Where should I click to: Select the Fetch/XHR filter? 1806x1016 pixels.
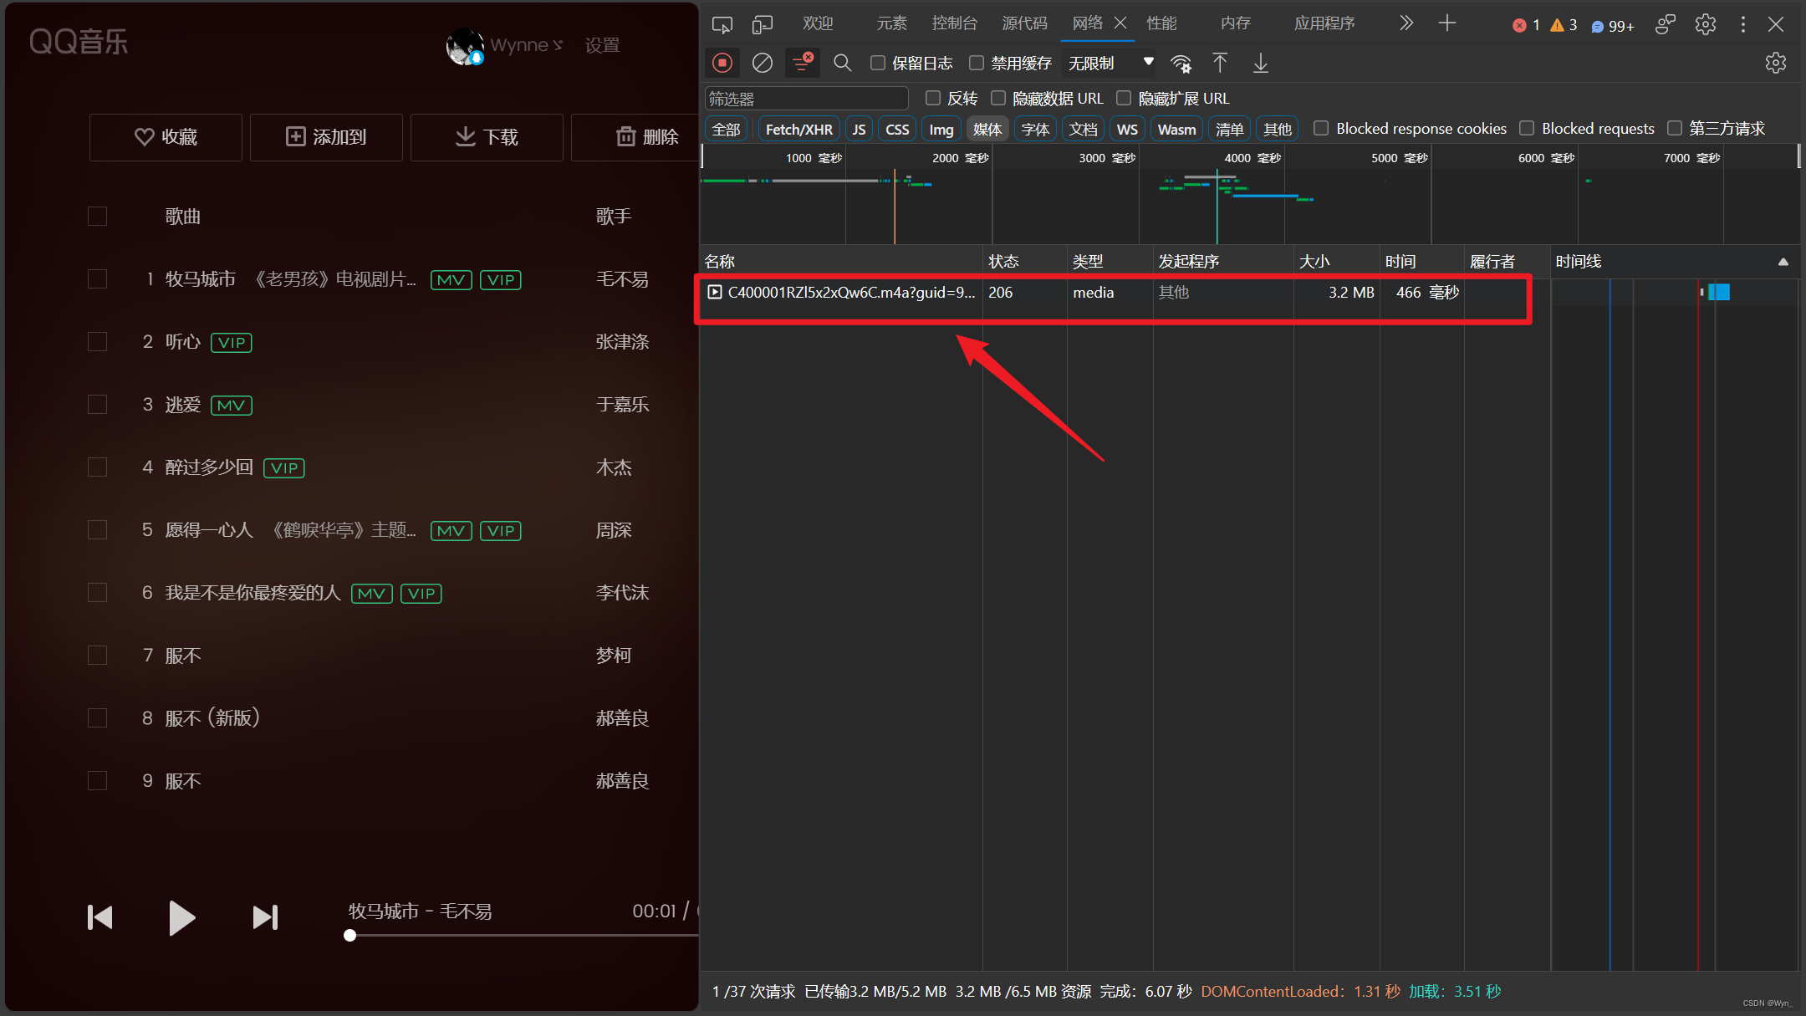(x=798, y=129)
